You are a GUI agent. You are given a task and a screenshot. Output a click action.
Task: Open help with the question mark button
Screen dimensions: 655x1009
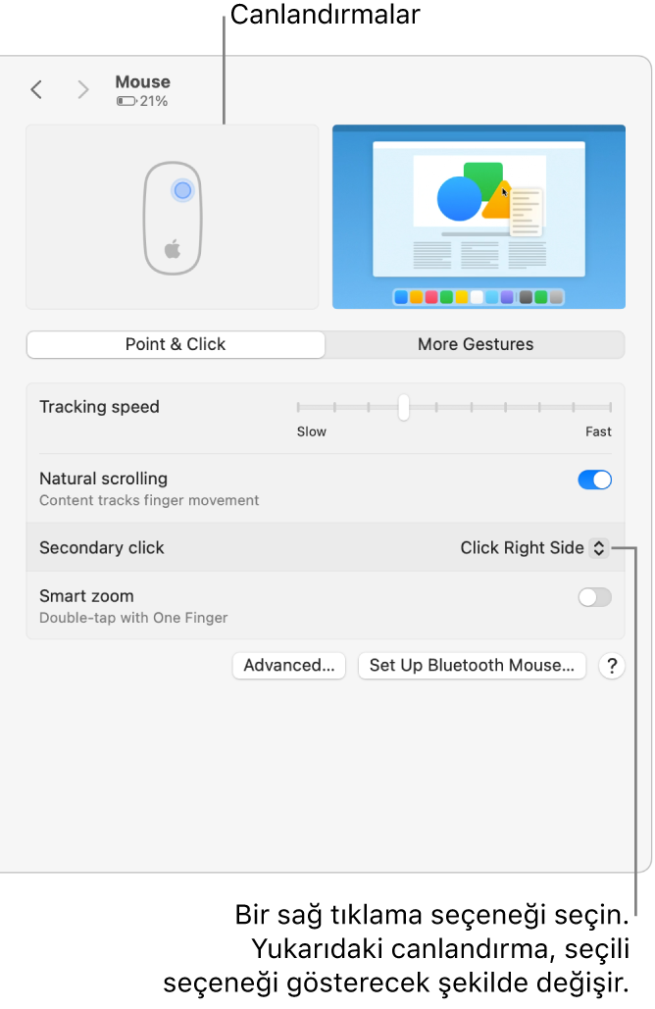[x=611, y=666]
